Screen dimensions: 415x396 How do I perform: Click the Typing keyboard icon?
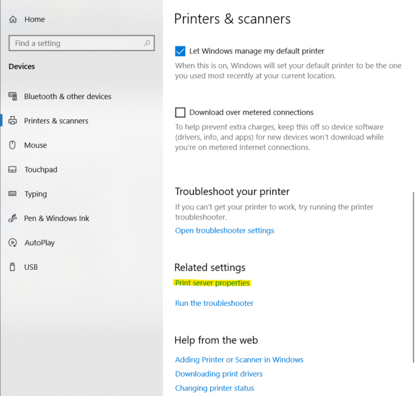coord(13,194)
